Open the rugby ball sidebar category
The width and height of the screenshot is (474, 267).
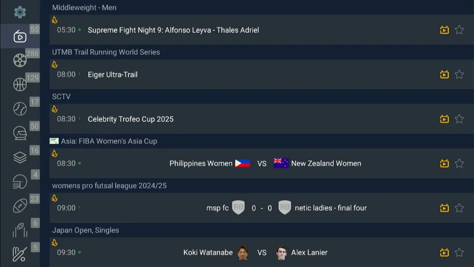20,206
